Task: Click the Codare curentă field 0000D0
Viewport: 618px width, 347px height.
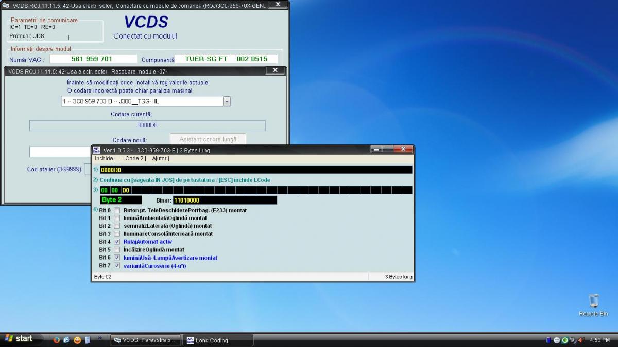Action: coord(147,125)
